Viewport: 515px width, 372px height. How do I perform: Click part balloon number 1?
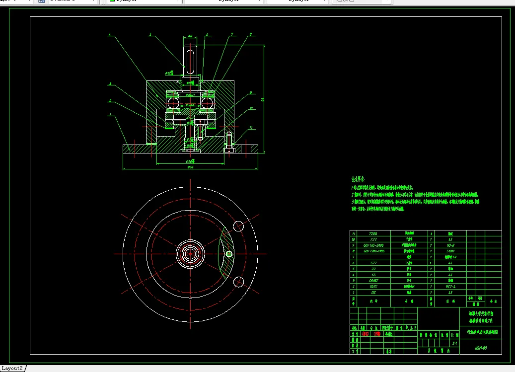110,115
